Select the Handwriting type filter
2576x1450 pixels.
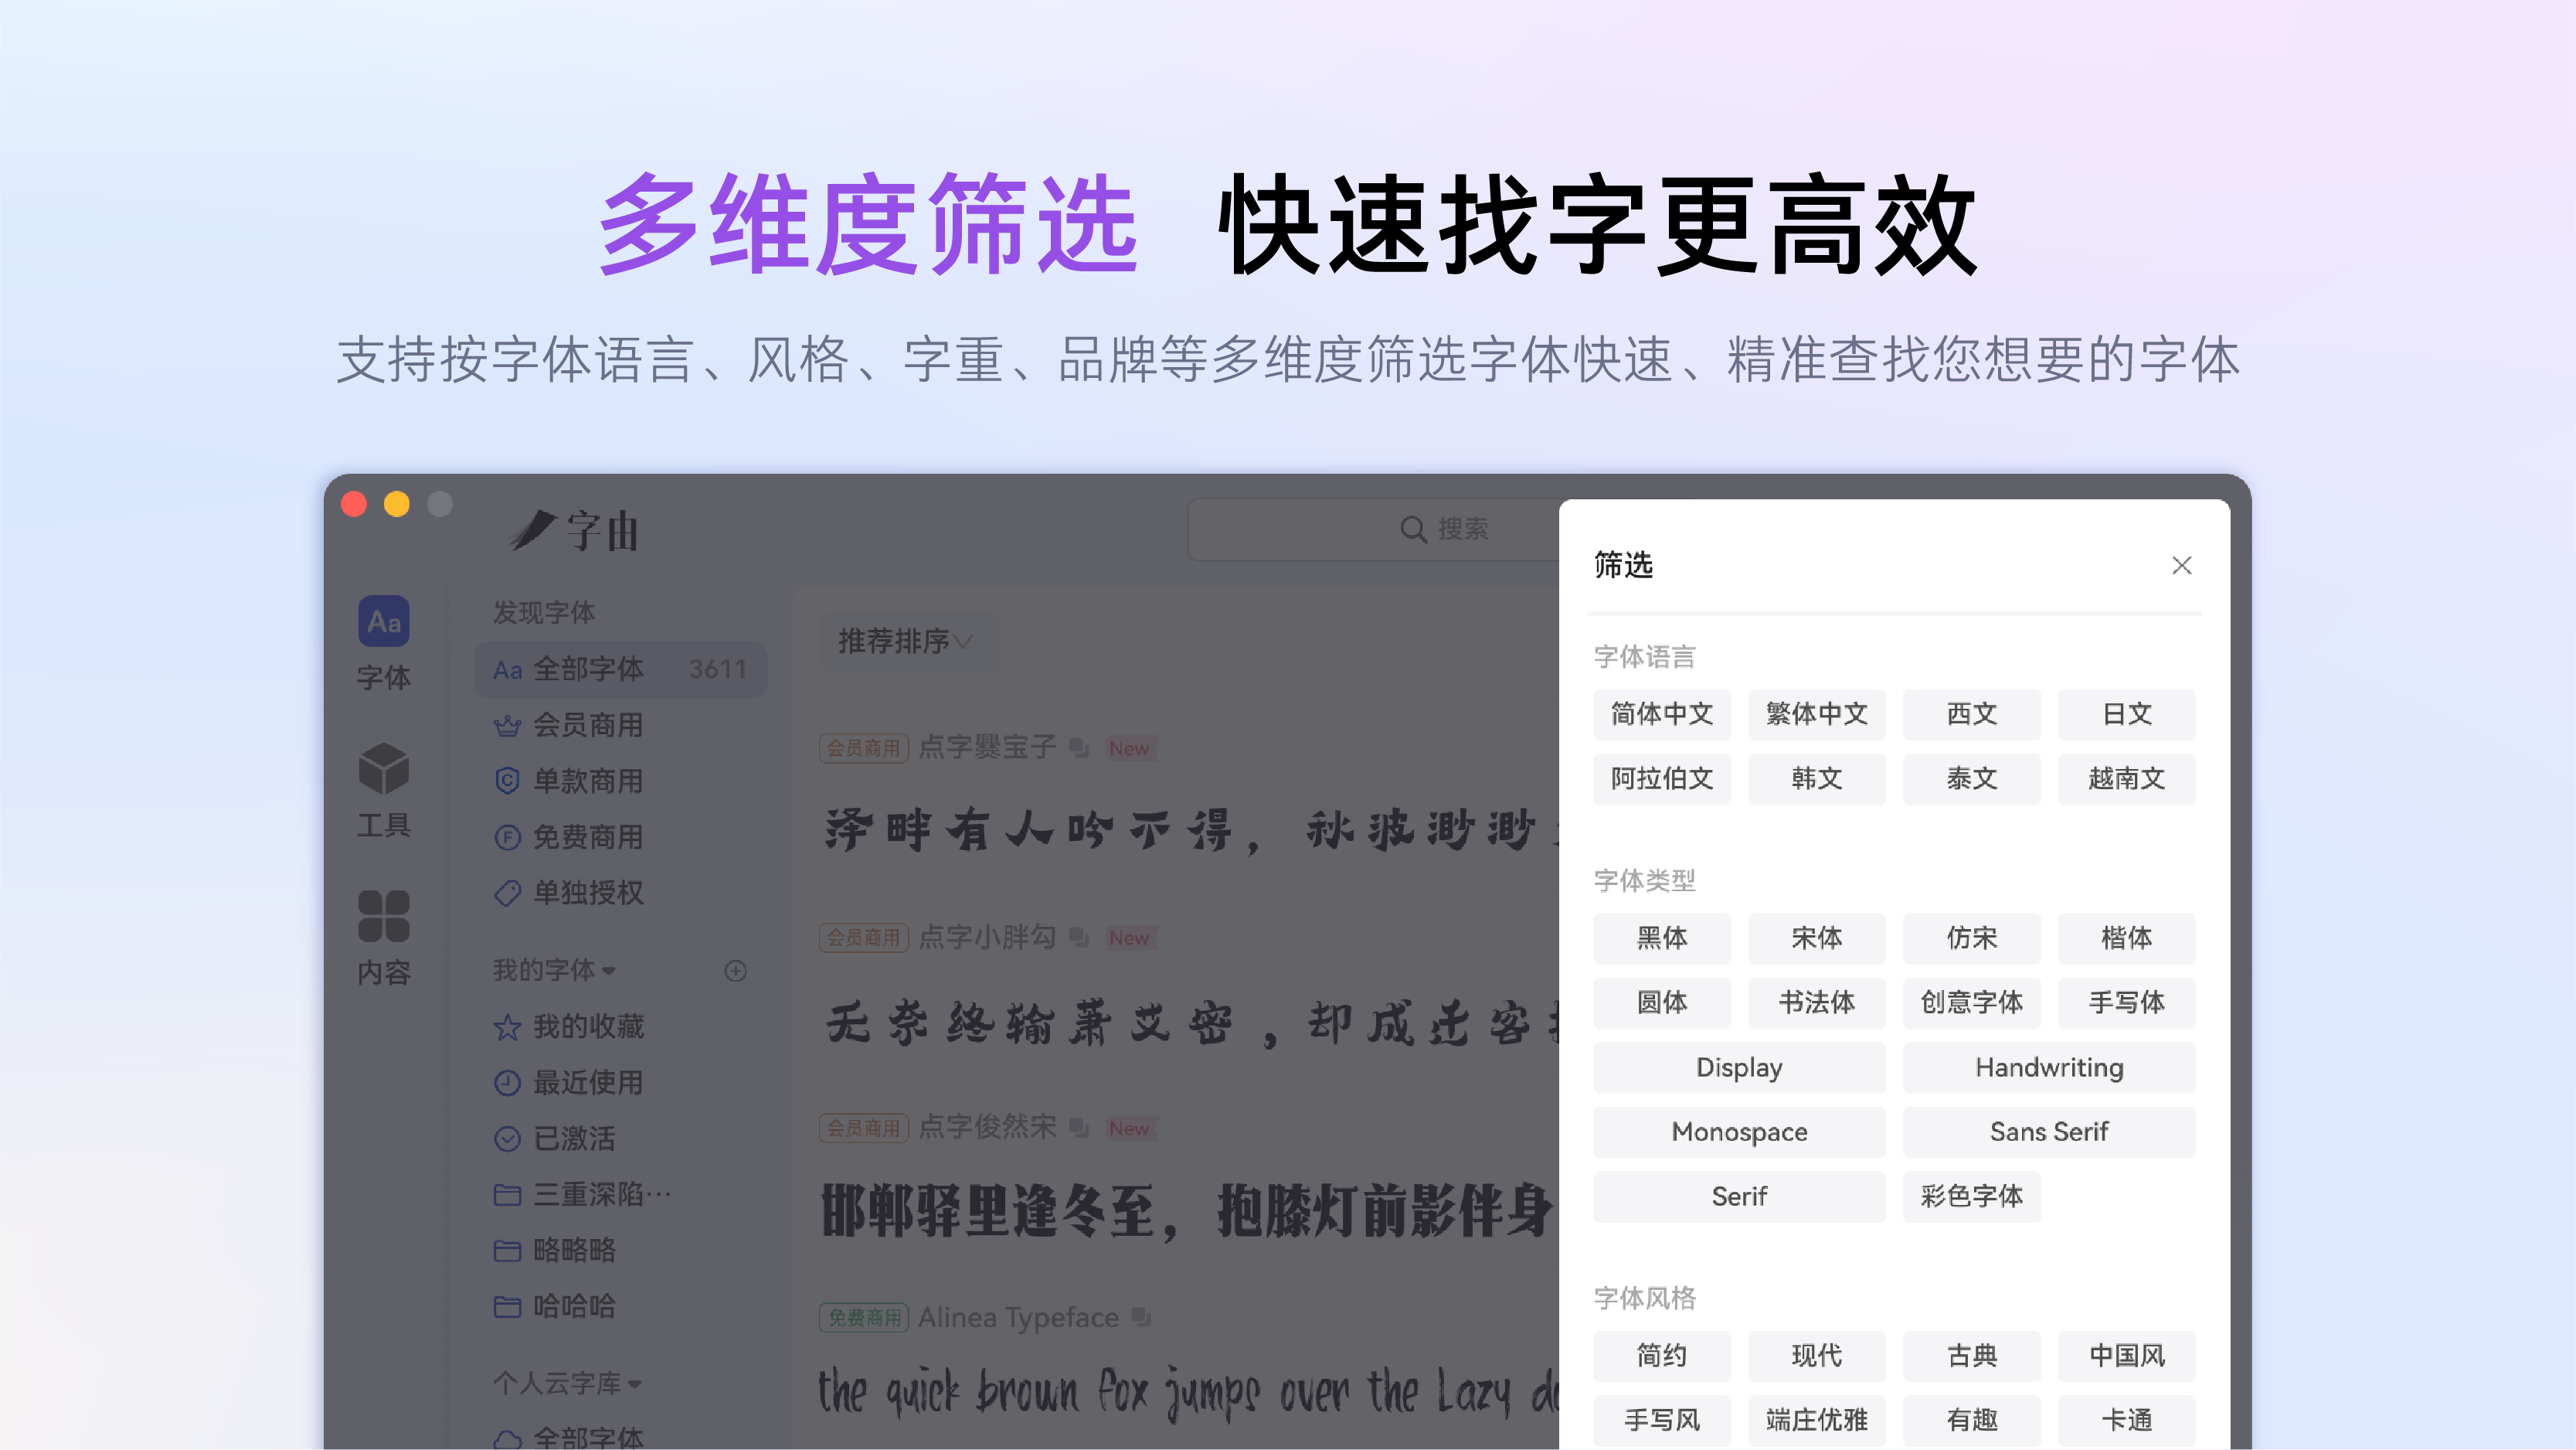(x=2049, y=1067)
